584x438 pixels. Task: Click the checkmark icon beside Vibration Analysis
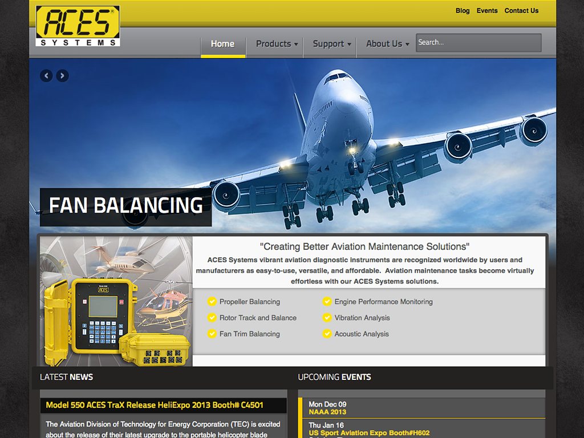pos(327,317)
